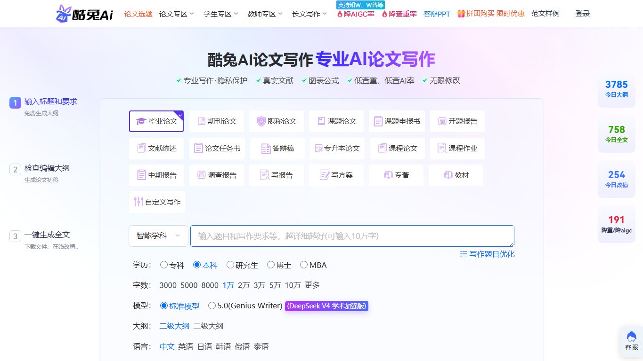Click the graduation cap icon on 毕业论文
The height and width of the screenshot is (361, 643).
point(141,121)
